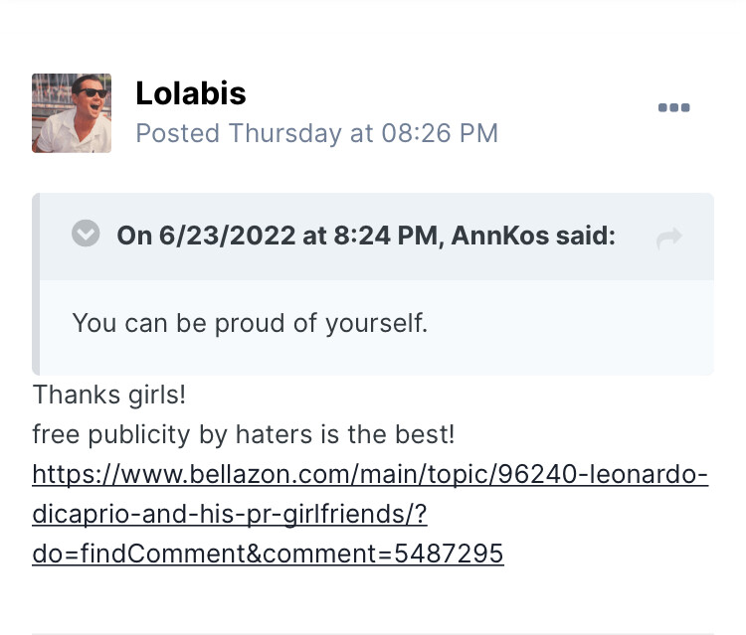Click the quote's go-to-post arrow icon
Viewport: 746px width, 635px height.
click(669, 238)
